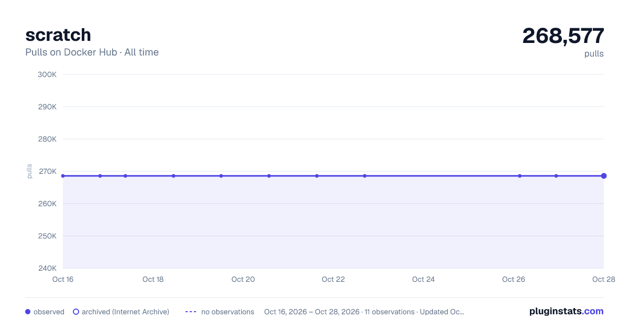629x330 pixels.
Task: Click the 'Oct 16' x-axis label
Action: 63,279
